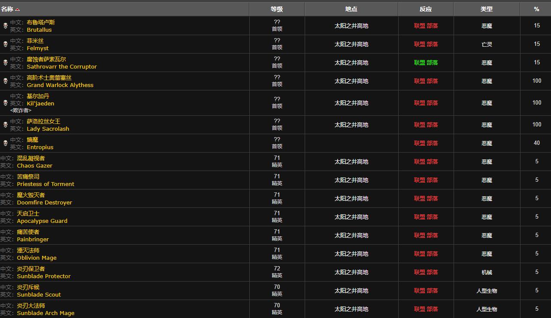
Task: Sort by the 反应 column header
Action: 426,9
